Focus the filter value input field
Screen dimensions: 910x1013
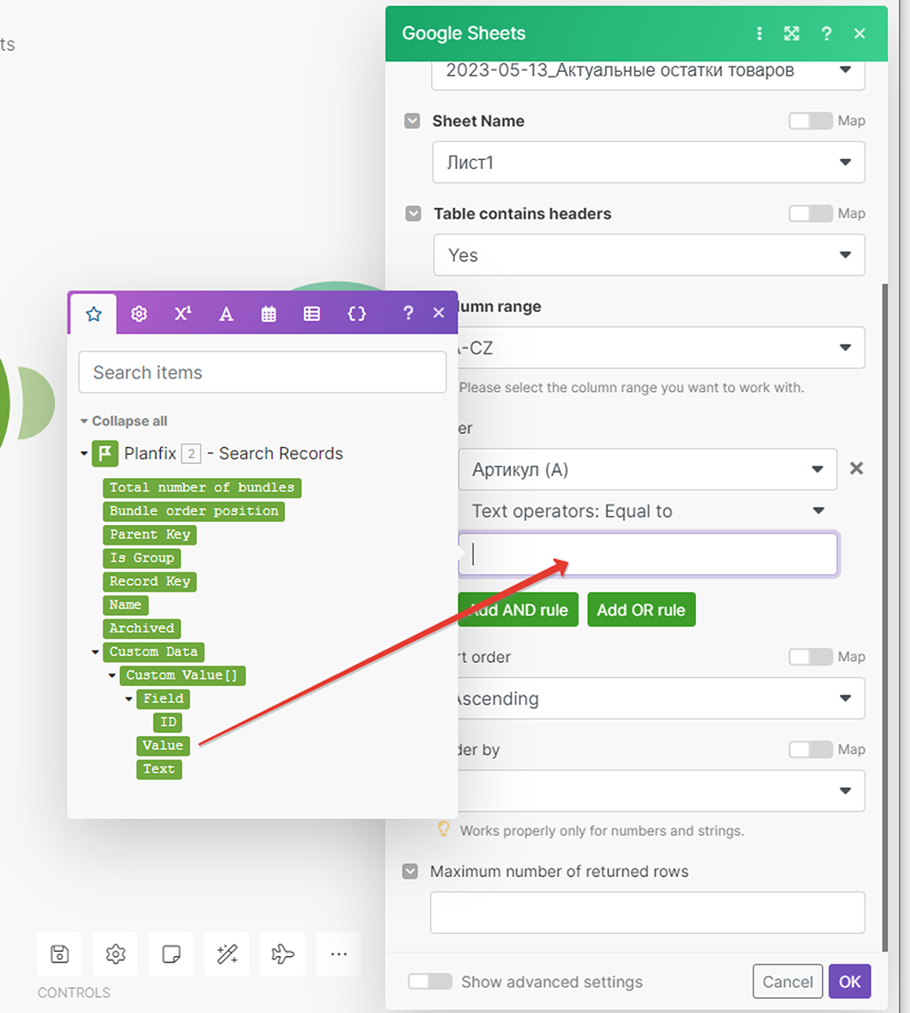point(648,554)
